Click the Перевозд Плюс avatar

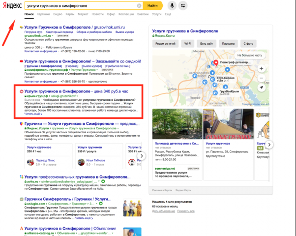(30, 162)
